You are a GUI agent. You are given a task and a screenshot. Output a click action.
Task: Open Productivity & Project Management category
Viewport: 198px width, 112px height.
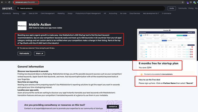pos(88,13)
